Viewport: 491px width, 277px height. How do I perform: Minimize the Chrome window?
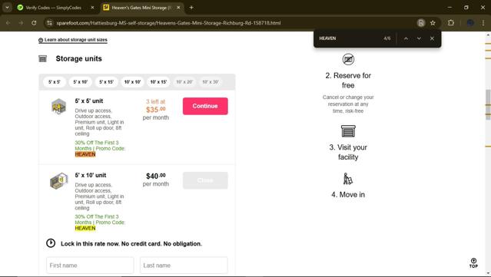450,8
